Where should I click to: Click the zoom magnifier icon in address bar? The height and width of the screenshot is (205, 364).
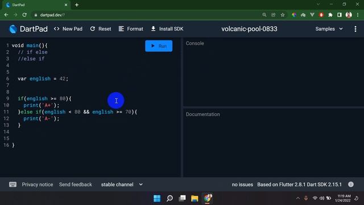pyautogui.click(x=264, y=15)
